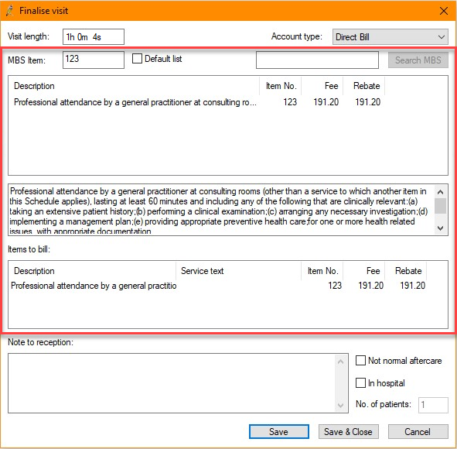The height and width of the screenshot is (449, 457).
Task: Focus the Note to reception text area
Action: point(172,383)
